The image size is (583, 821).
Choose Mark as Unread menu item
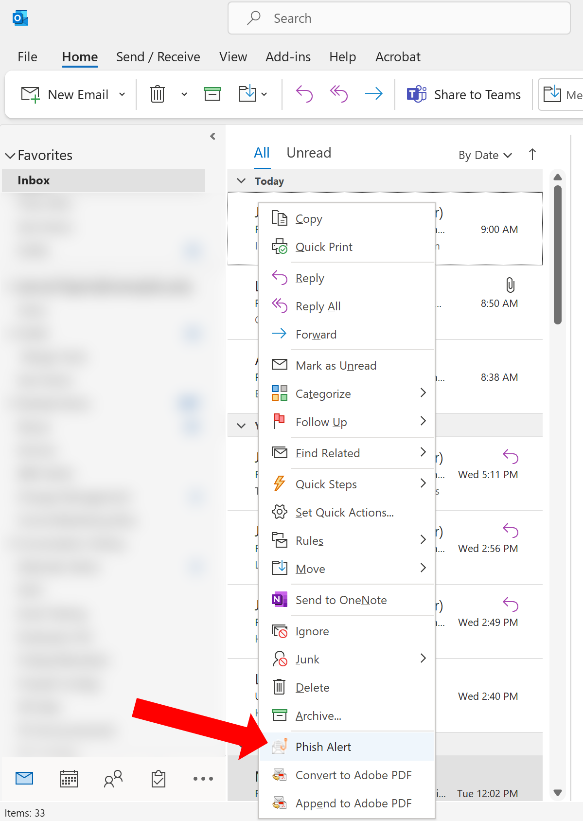(336, 366)
